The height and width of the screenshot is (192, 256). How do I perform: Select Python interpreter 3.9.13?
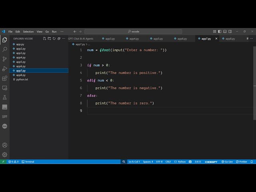pyautogui.click(x=198, y=162)
